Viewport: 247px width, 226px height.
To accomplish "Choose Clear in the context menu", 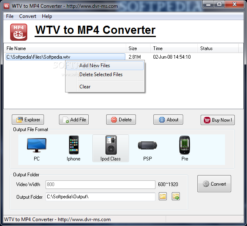I will point(105,87).
